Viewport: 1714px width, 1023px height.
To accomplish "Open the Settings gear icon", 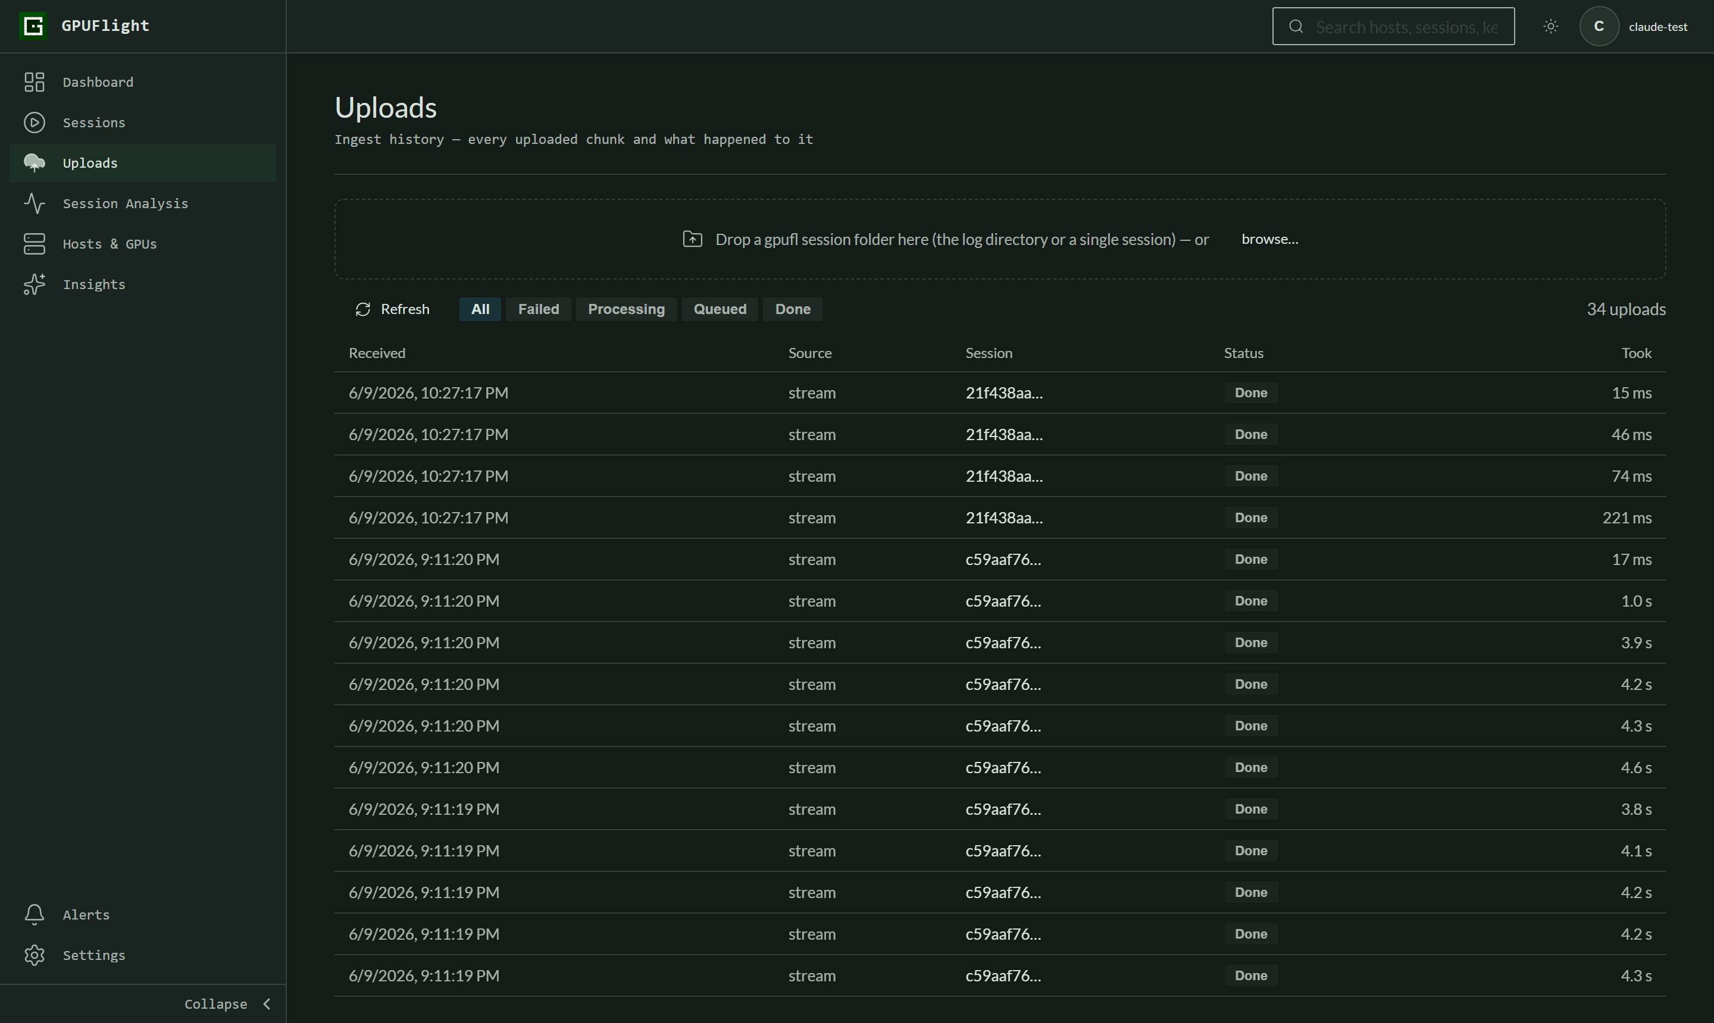I will (x=35, y=955).
